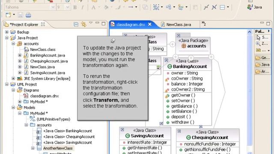Image resolution: width=274 pixels, height=154 pixels.
Task: Open the Palette 'Ar...' drawer
Action: (x=262, y=71)
